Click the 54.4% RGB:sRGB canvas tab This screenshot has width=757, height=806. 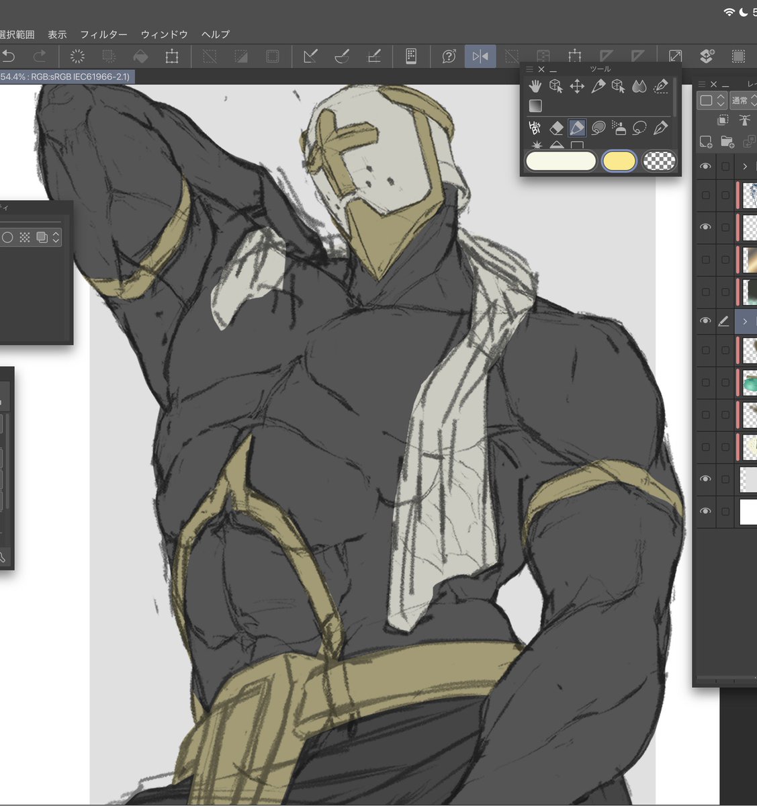(x=67, y=77)
